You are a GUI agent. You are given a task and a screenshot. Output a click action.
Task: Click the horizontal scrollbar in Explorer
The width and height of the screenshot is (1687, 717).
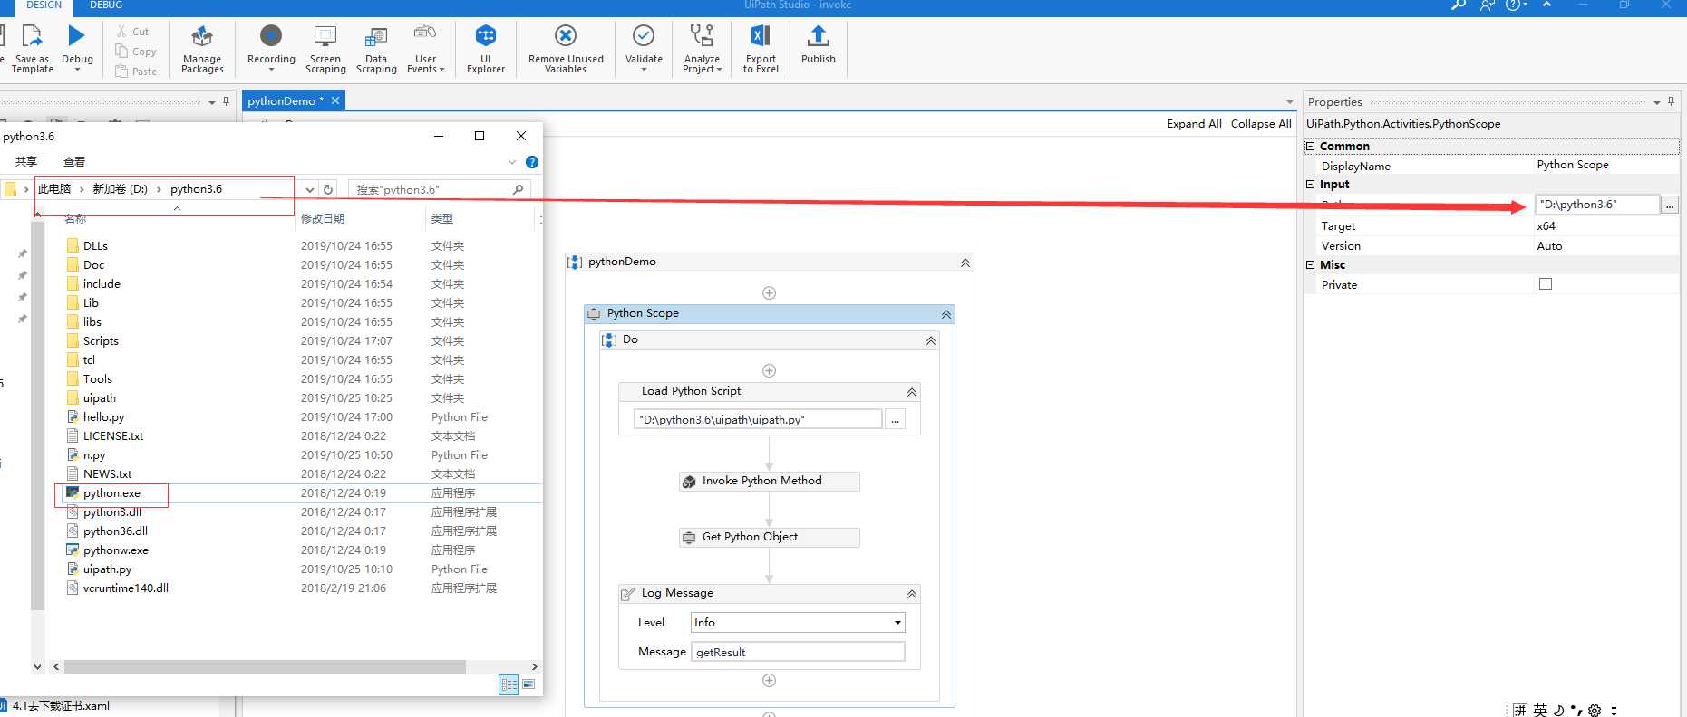pos(265,666)
